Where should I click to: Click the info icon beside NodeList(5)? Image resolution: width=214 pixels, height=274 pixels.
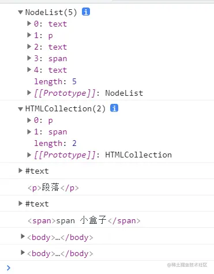click(x=86, y=12)
